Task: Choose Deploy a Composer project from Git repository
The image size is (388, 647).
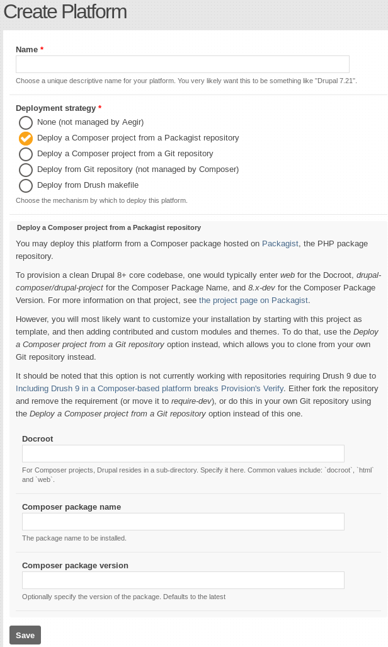Action: pyautogui.click(x=26, y=154)
